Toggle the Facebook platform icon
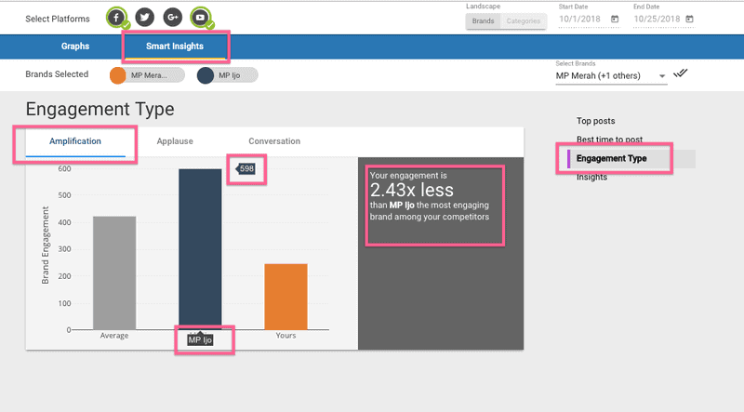This screenshot has width=744, height=412. pyautogui.click(x=115, y=17)
